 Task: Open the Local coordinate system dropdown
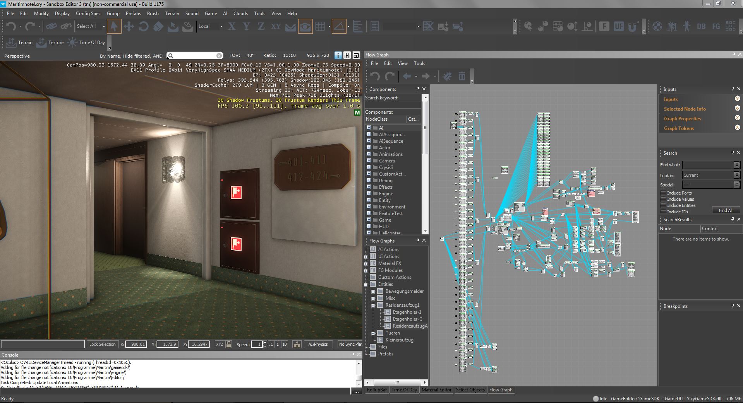pyautogui.click(x=211, y=27)
